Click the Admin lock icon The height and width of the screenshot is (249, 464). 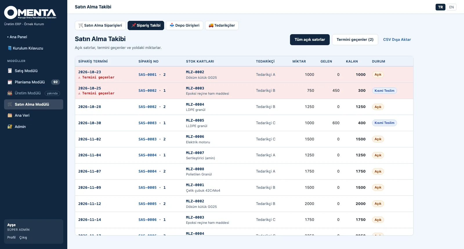10,127
